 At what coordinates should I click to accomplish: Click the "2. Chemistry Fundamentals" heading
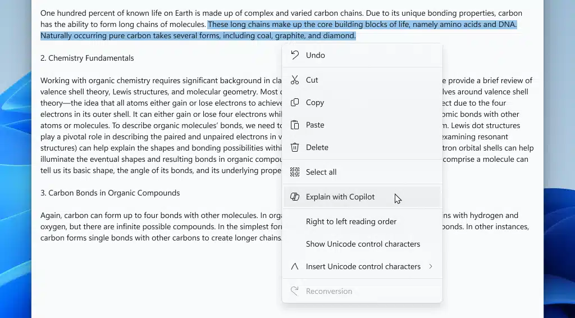click(x=87, y=58)
